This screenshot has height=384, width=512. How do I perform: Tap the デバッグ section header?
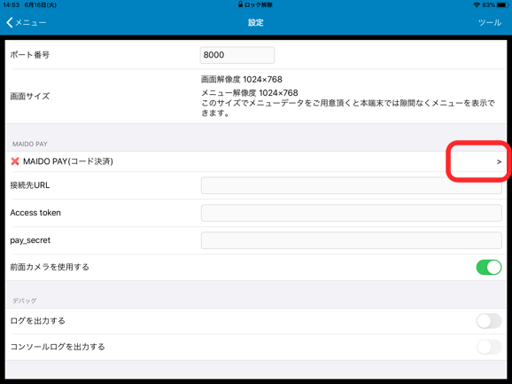pos(25,301)
